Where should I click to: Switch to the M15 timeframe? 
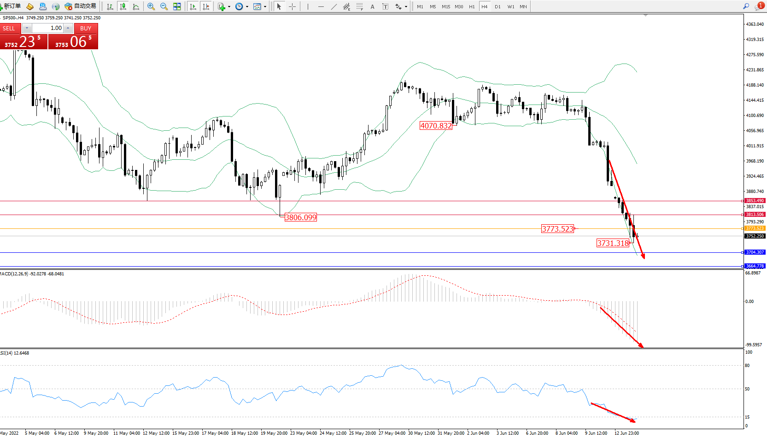[x=445, y=6]
